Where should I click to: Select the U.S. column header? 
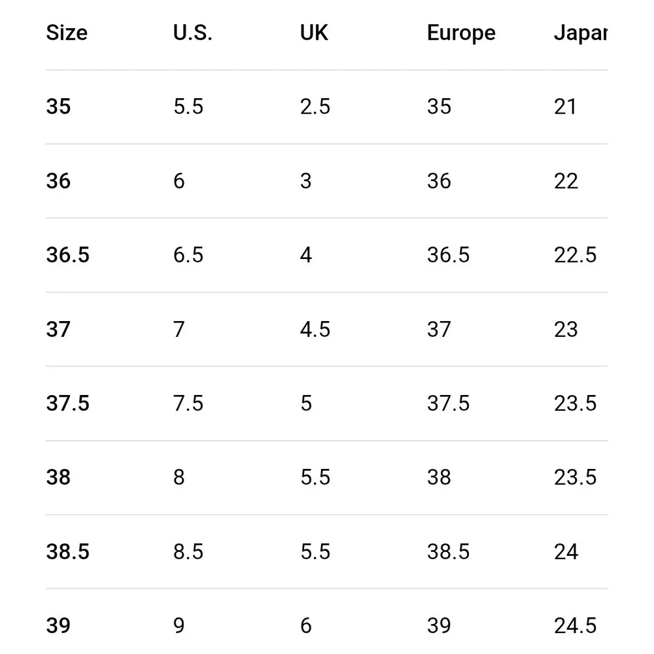tap(193, 33)
